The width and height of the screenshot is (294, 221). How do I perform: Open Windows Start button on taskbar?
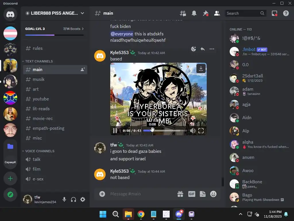103,214
